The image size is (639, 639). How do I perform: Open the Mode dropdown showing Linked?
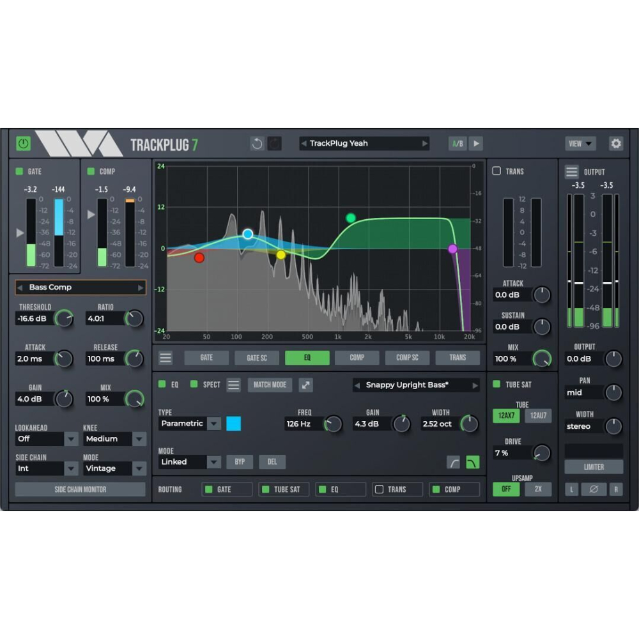pos(189,461)
